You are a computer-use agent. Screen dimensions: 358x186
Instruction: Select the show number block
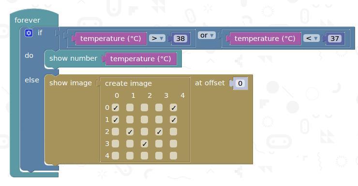(x=73, y=58)
